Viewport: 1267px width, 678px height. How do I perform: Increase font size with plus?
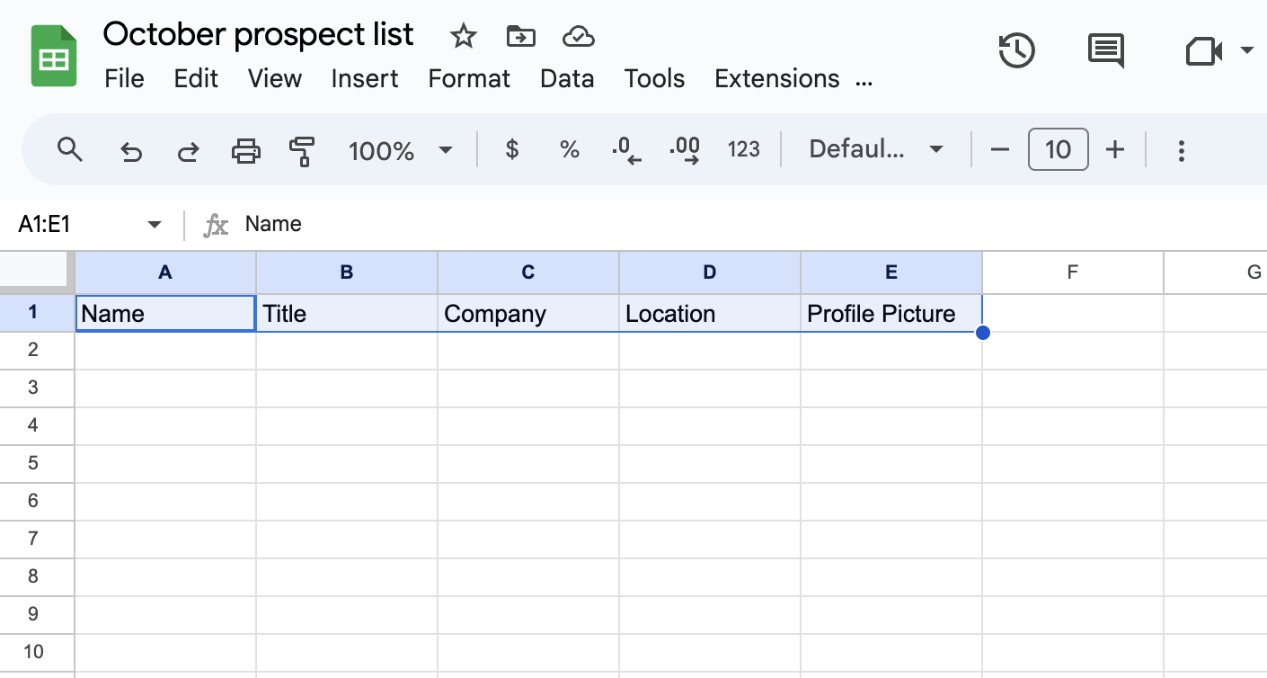tap(1115, 149)
